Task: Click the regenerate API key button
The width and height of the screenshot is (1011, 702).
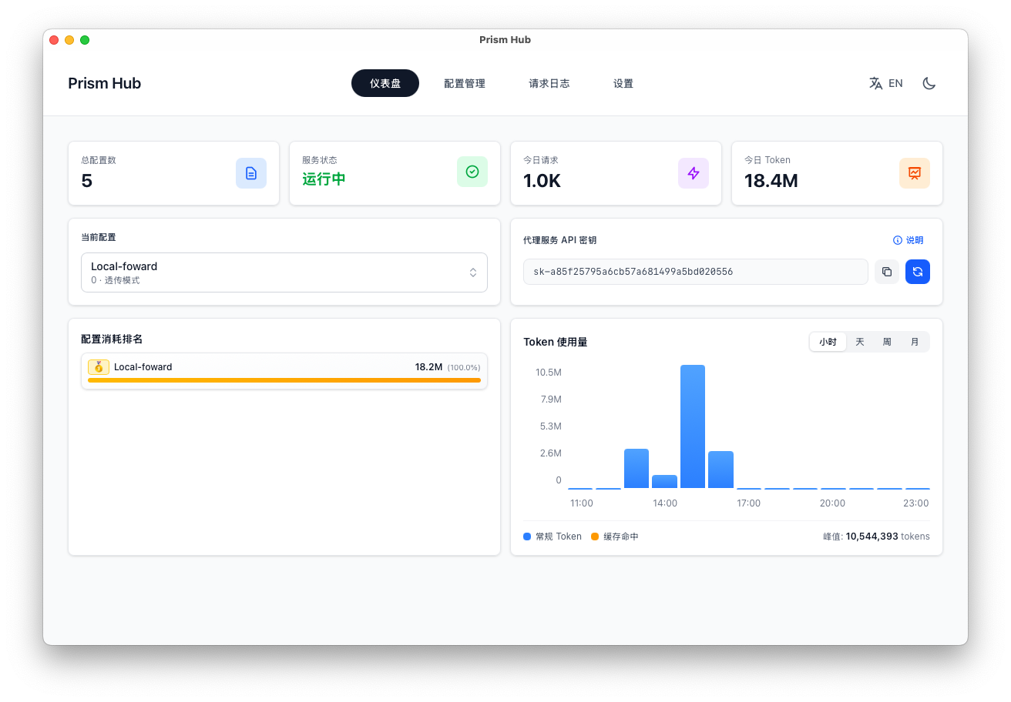Action: [917, 272]
